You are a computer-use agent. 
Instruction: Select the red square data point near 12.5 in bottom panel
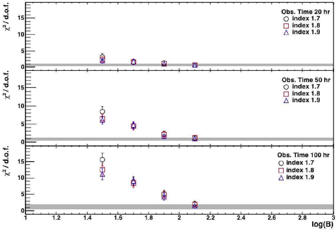click(x=102, y=170)
